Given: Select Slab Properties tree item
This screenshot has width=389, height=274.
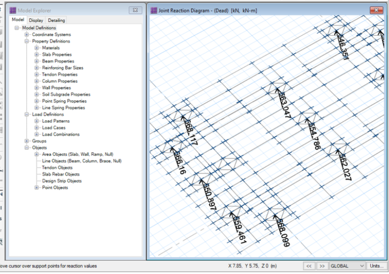Looking at the screenshot, I should click(x=57, y=55).
